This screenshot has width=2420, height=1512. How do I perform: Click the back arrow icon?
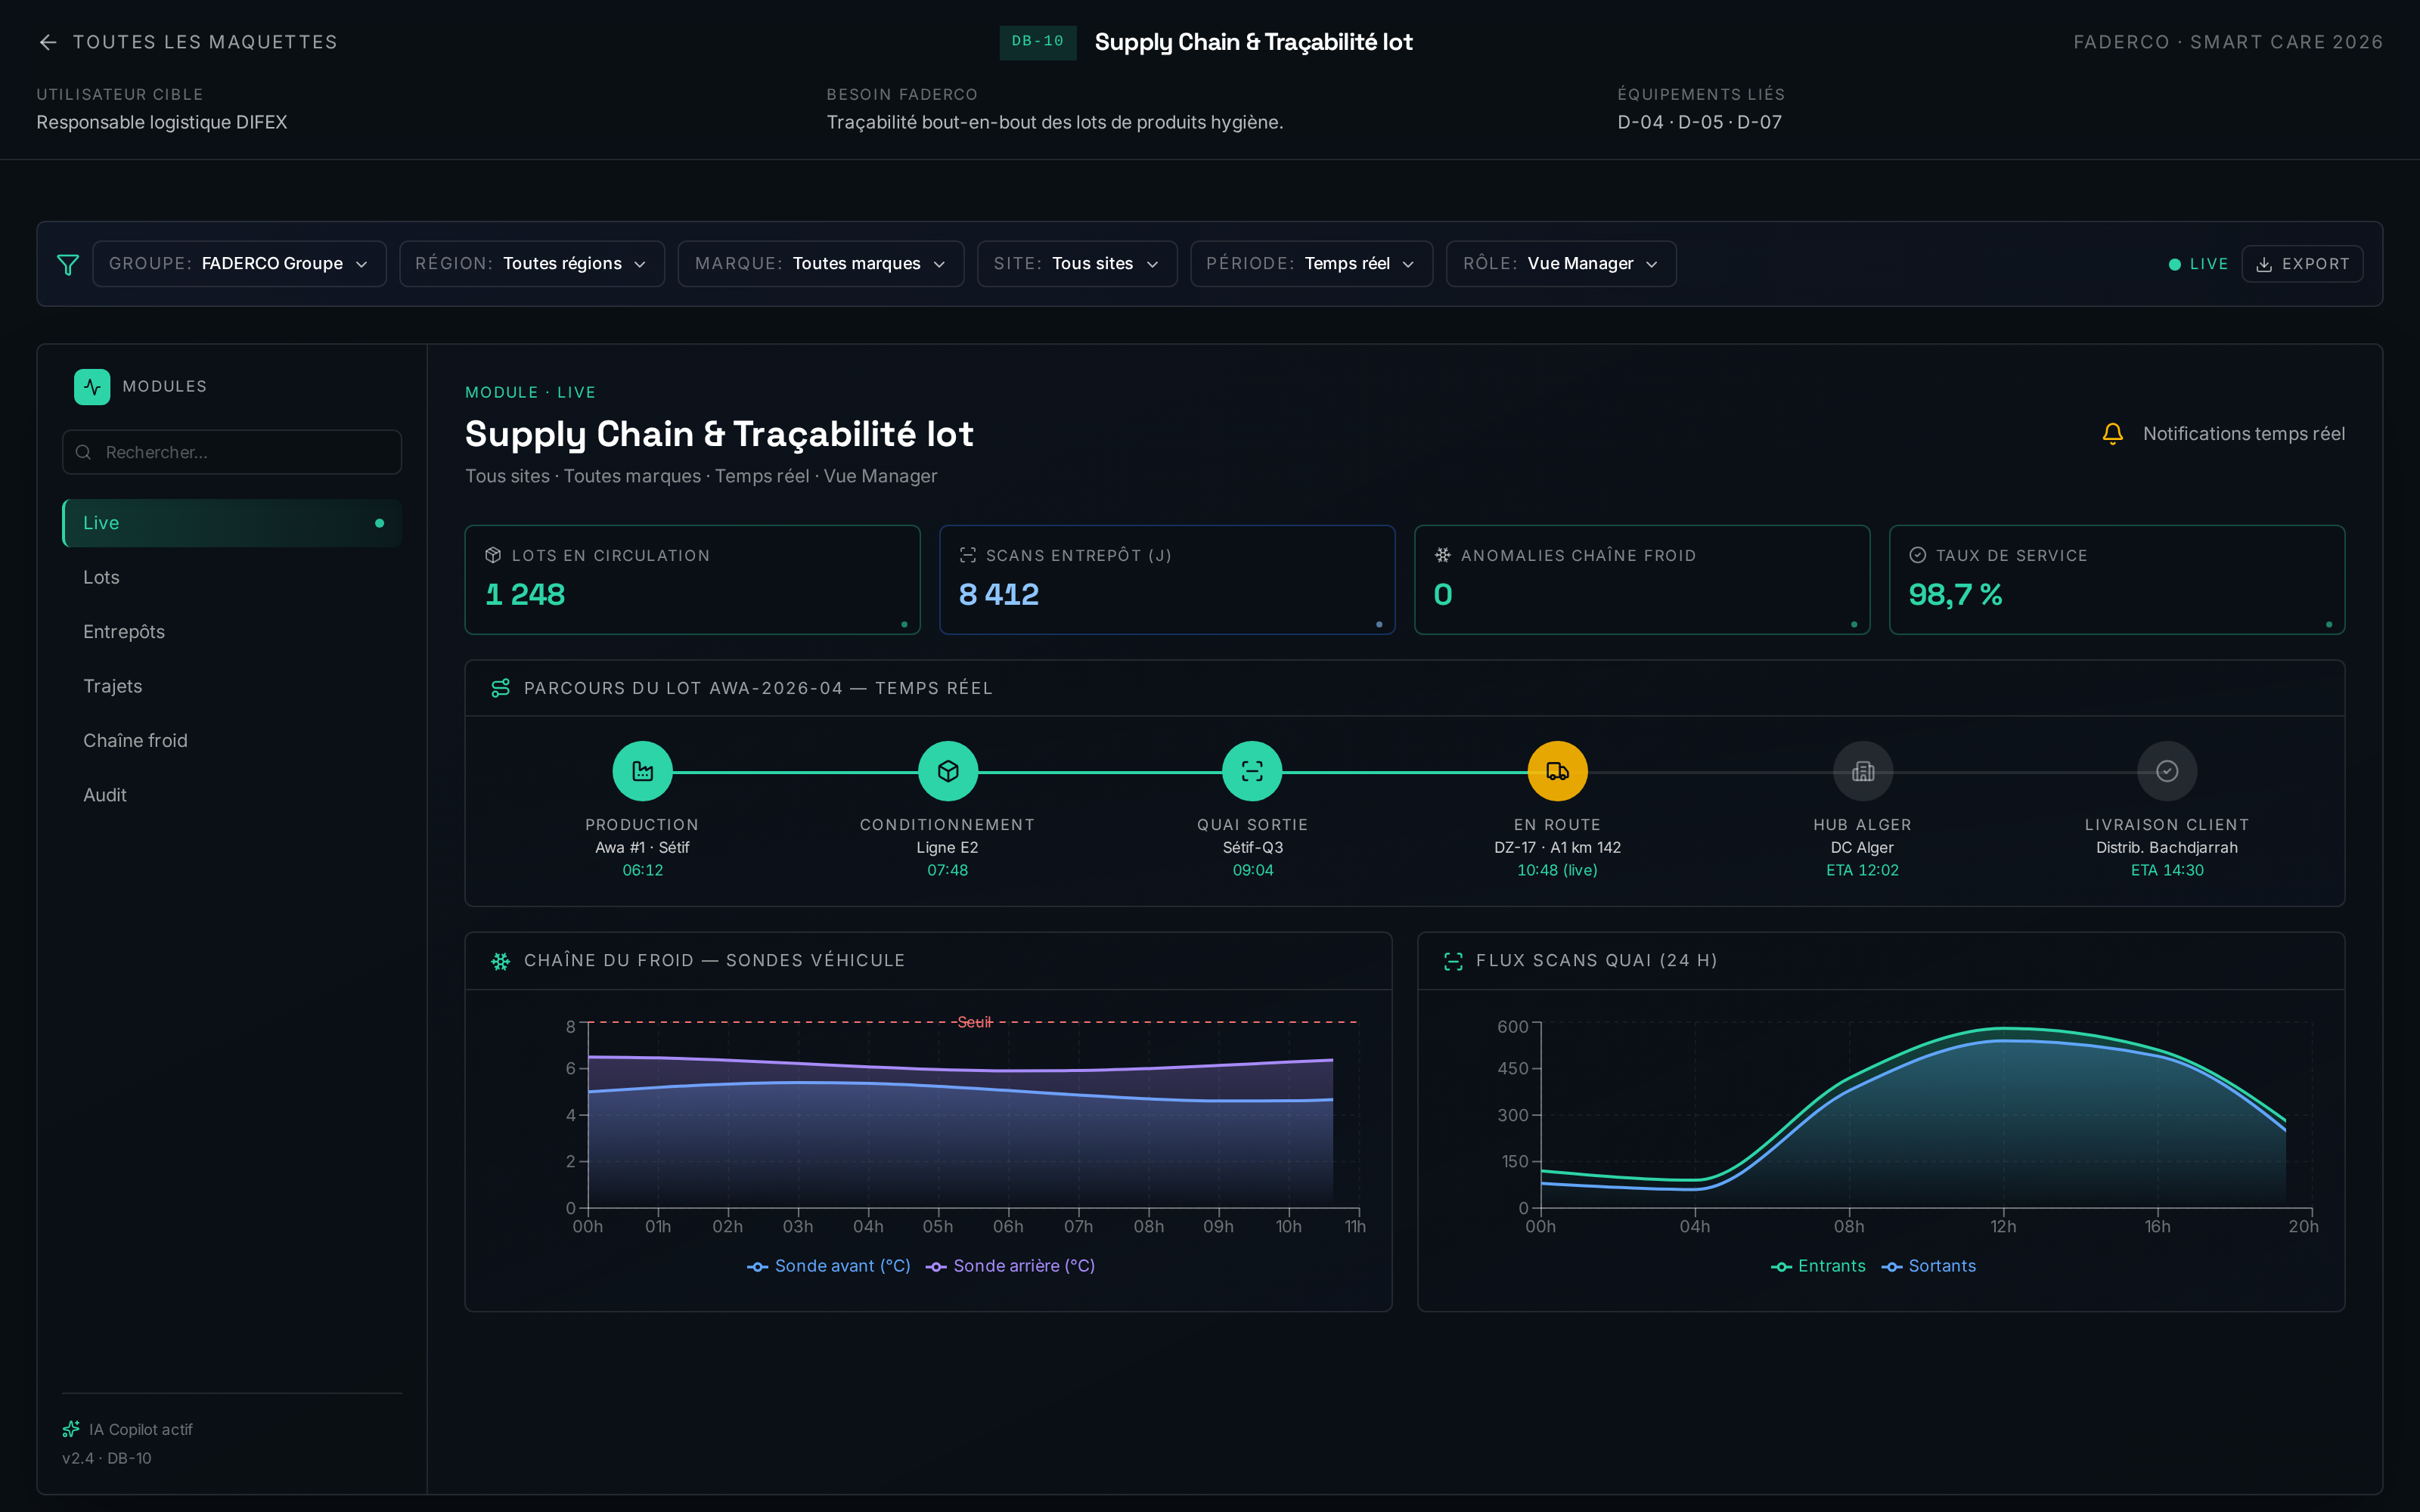48,42
